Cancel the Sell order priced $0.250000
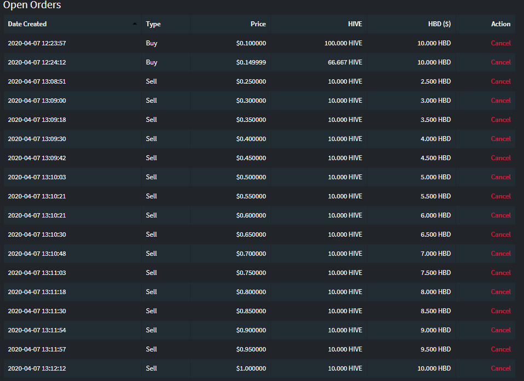The image size is (524, 381). coord(500,81)
